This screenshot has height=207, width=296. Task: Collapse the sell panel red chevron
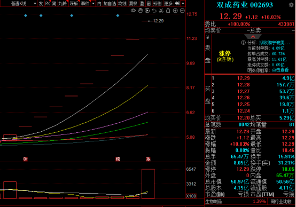coord(253,37)
